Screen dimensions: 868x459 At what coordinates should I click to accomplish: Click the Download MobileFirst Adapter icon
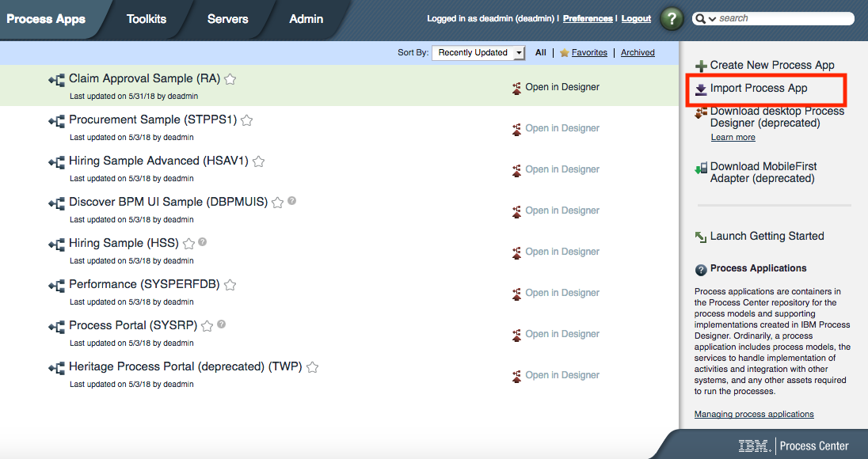(701, 168)
